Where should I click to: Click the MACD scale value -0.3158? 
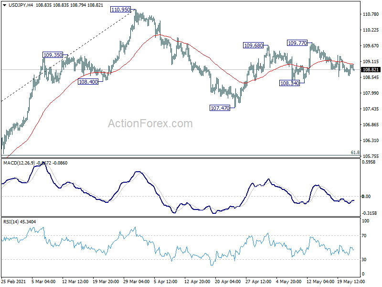tap(369, 213)
